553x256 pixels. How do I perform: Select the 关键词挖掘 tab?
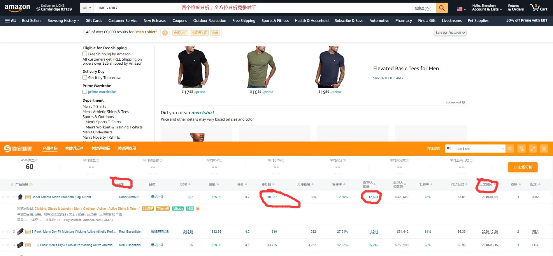coord(101,149)
